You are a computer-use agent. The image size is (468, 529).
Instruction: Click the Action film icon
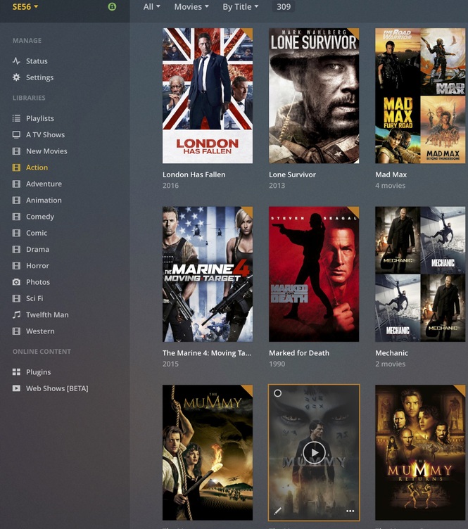coord(16,167)
